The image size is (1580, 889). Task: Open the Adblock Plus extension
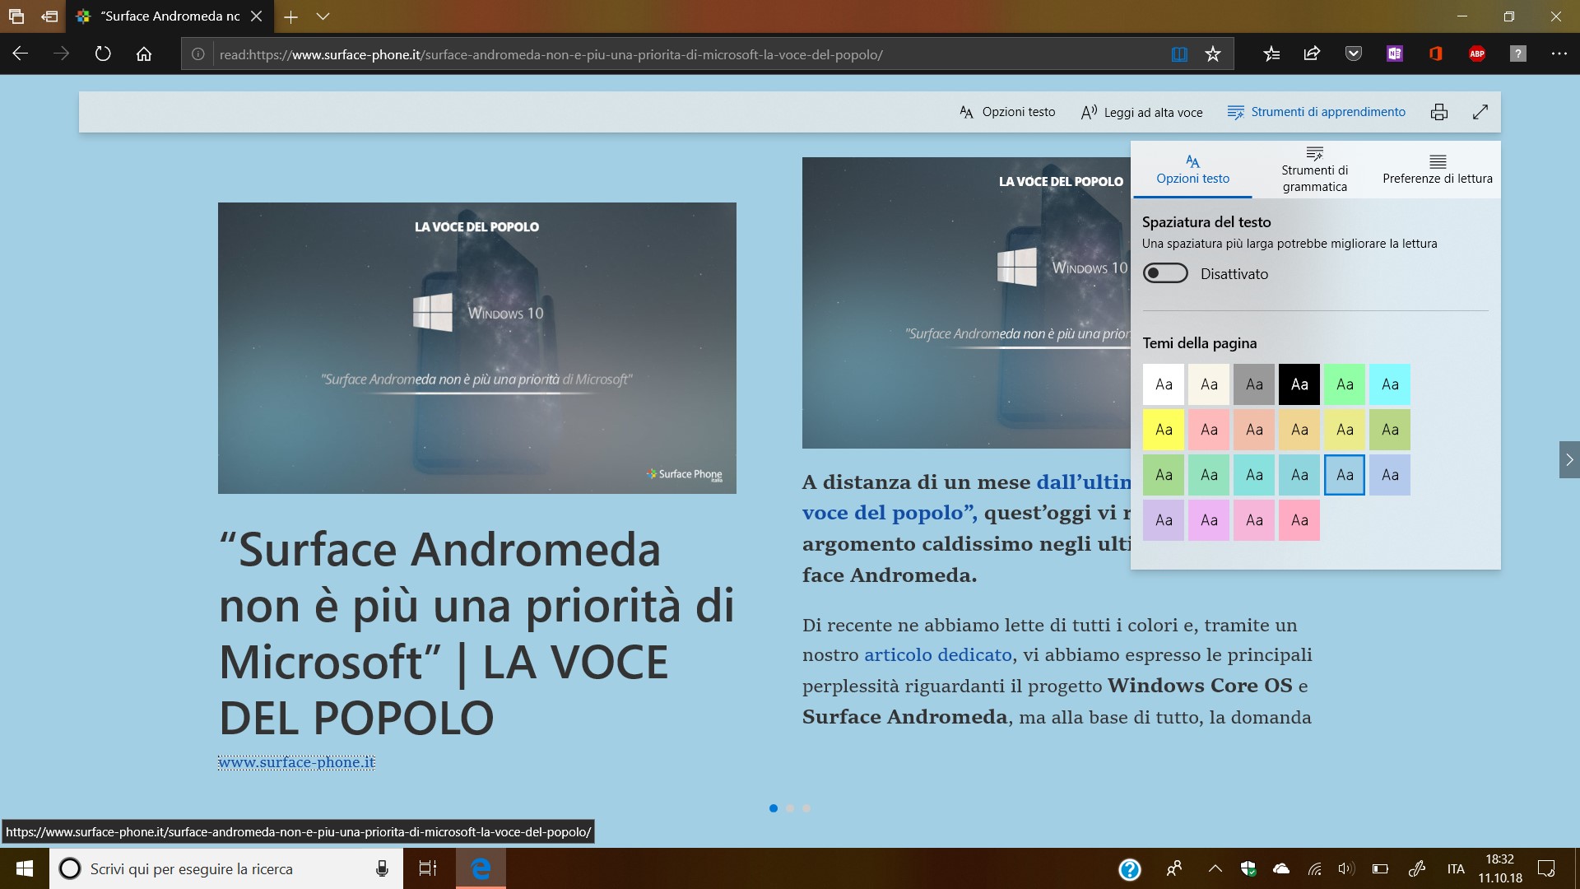[x=1477, y=54]
